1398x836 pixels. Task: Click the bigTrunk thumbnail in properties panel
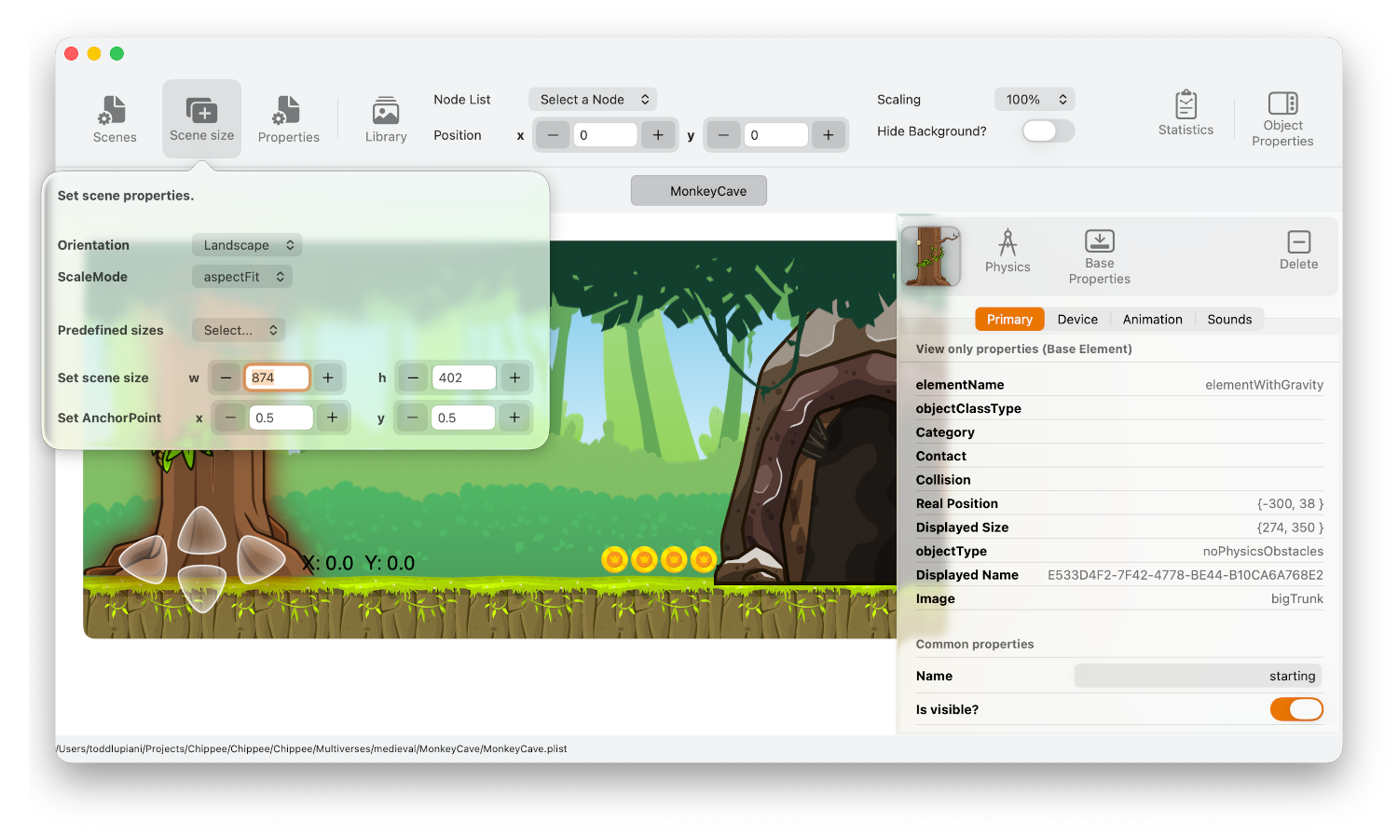[931, 256]
